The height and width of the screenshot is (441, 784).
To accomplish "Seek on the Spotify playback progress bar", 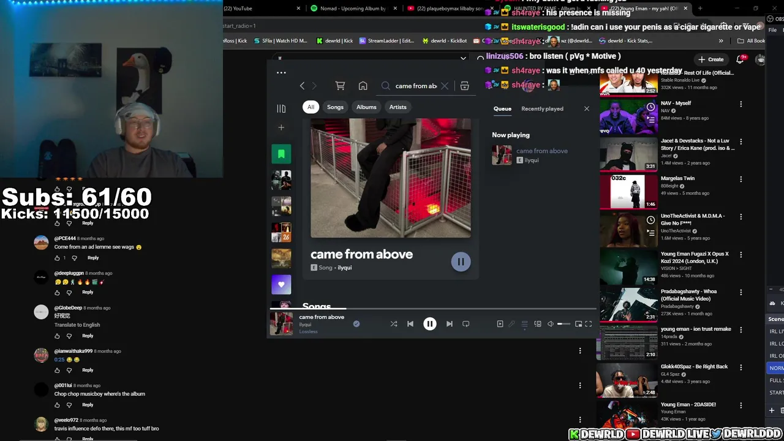I will (432, 309).
